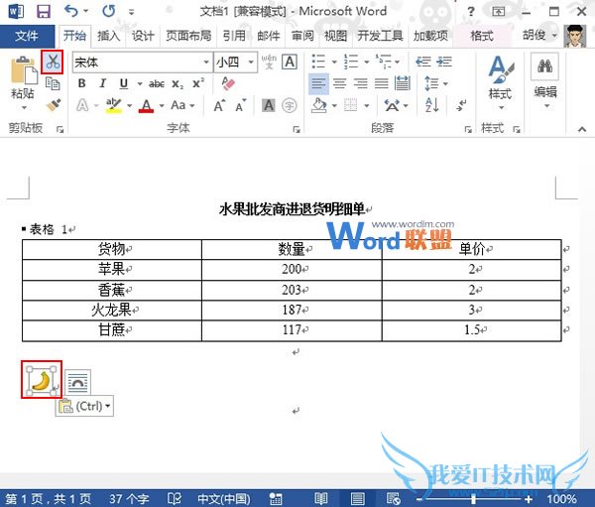Open font color dropdown arrow
The height and width of the screenshot is (507, 595).
[x=162, y=105]
